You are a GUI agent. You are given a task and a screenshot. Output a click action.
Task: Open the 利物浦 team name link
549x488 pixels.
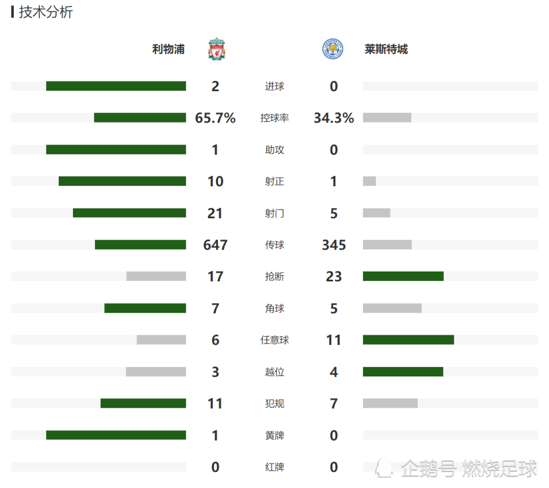(x=169, y=49)
